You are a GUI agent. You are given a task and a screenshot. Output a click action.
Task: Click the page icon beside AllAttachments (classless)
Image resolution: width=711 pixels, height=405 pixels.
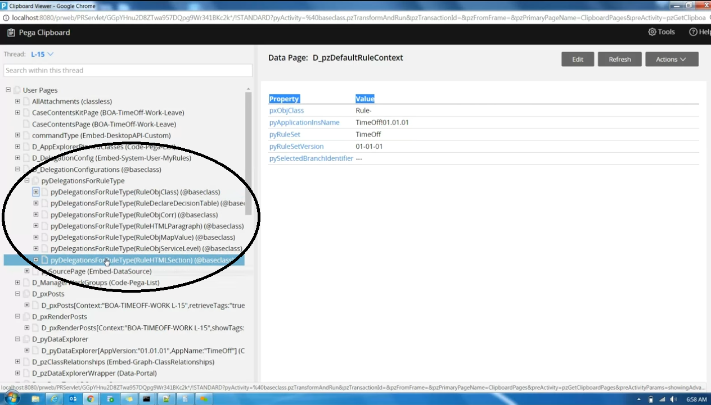(26, 101)
